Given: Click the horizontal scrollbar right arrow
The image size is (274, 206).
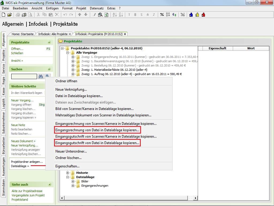Looking at the screenshot, I should point(195,198).
